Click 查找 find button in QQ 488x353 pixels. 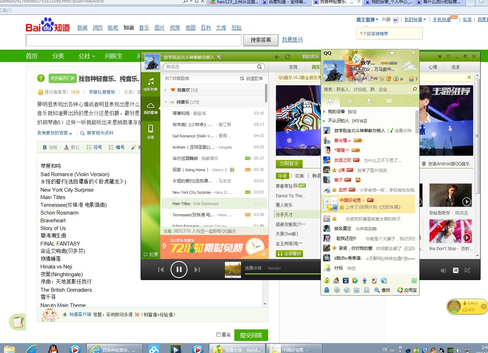pyautogui.click(x=382, y=290)
